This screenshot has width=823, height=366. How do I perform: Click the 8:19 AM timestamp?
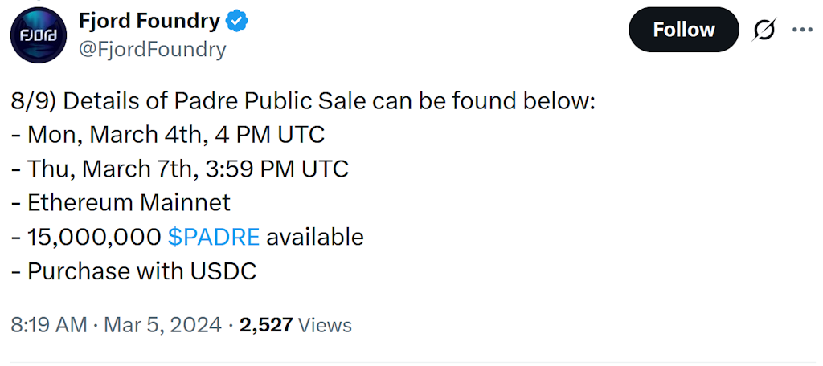point(48,325)
